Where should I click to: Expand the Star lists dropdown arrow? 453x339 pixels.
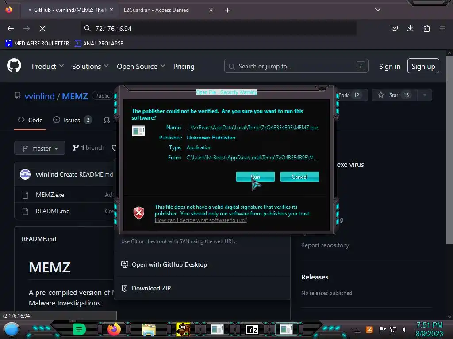[425, 95]
